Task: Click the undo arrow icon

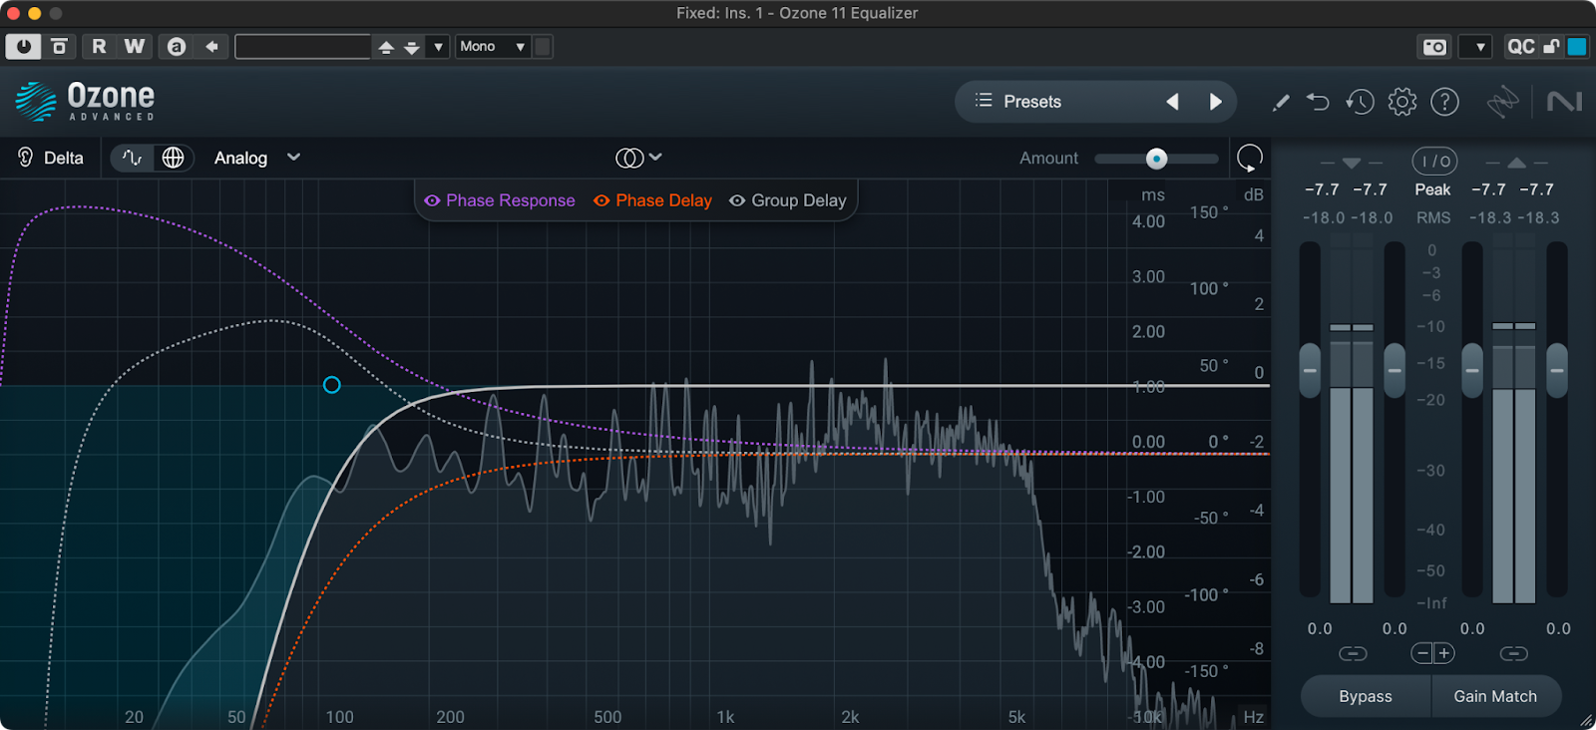Action: (1318, 102)
